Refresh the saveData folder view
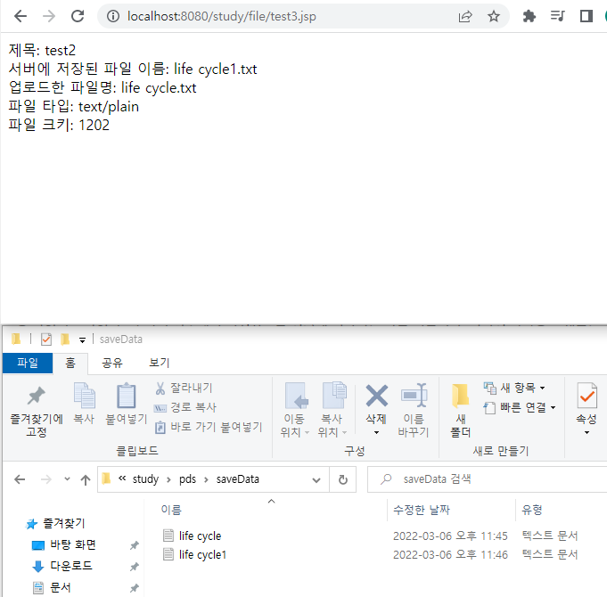The height and width of the screenshot is (597, 607). 342,479
